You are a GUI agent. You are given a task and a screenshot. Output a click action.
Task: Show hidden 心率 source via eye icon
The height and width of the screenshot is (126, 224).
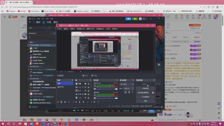tap(85, 98)
